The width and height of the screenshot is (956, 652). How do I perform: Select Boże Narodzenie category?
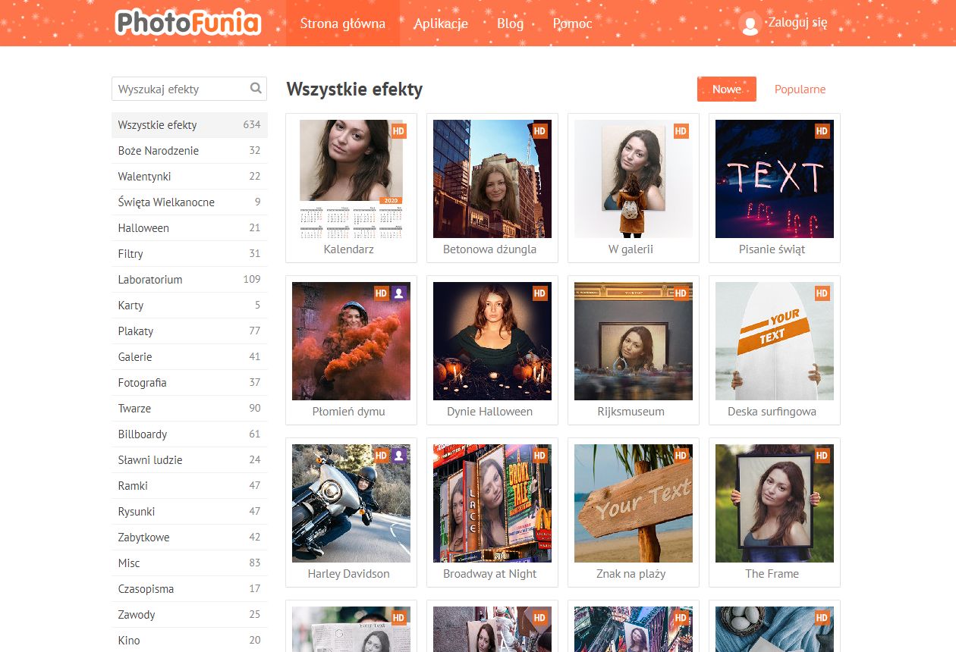click(189, 151)
